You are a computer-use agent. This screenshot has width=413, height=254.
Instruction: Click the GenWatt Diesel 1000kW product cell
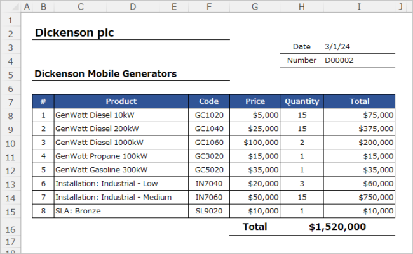click(x=99, y=143)
